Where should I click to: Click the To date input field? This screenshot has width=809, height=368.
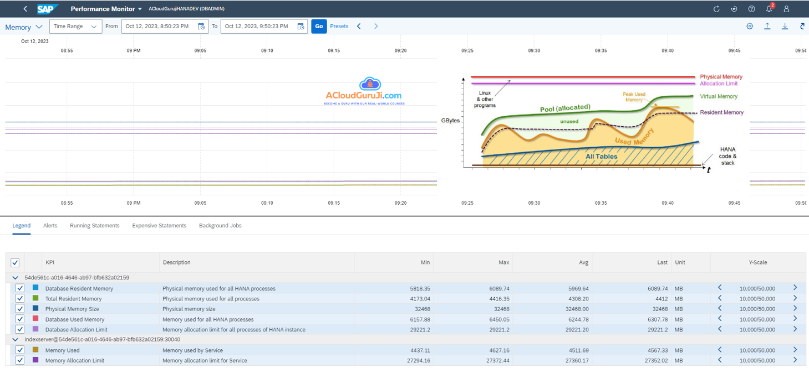click(258, 27)
